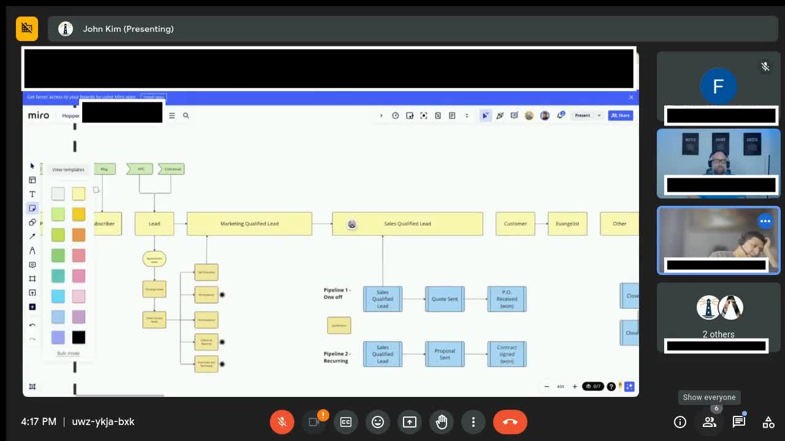The height and width of the screenshot is (441, 785).
Task: Open the Miro voting tool
Action: (438, 115)
